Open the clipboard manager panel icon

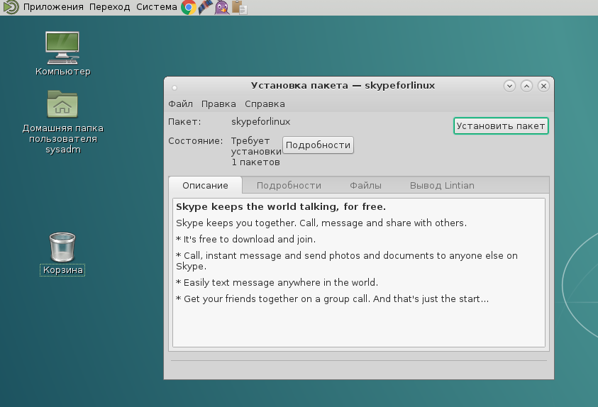239,7
